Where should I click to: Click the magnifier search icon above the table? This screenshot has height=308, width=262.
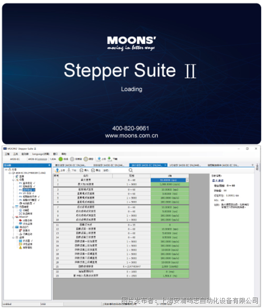[131, 170]
